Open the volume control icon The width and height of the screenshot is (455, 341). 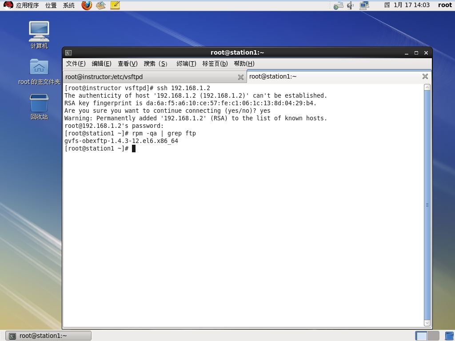(x=350, y=5)
